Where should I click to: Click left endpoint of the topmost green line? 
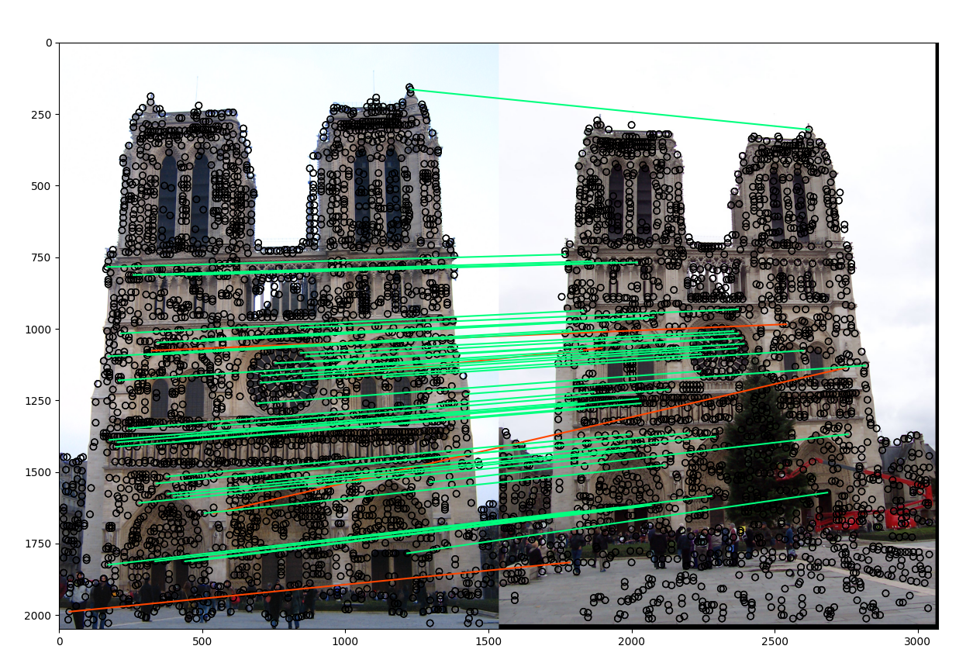tap(412, 90)
